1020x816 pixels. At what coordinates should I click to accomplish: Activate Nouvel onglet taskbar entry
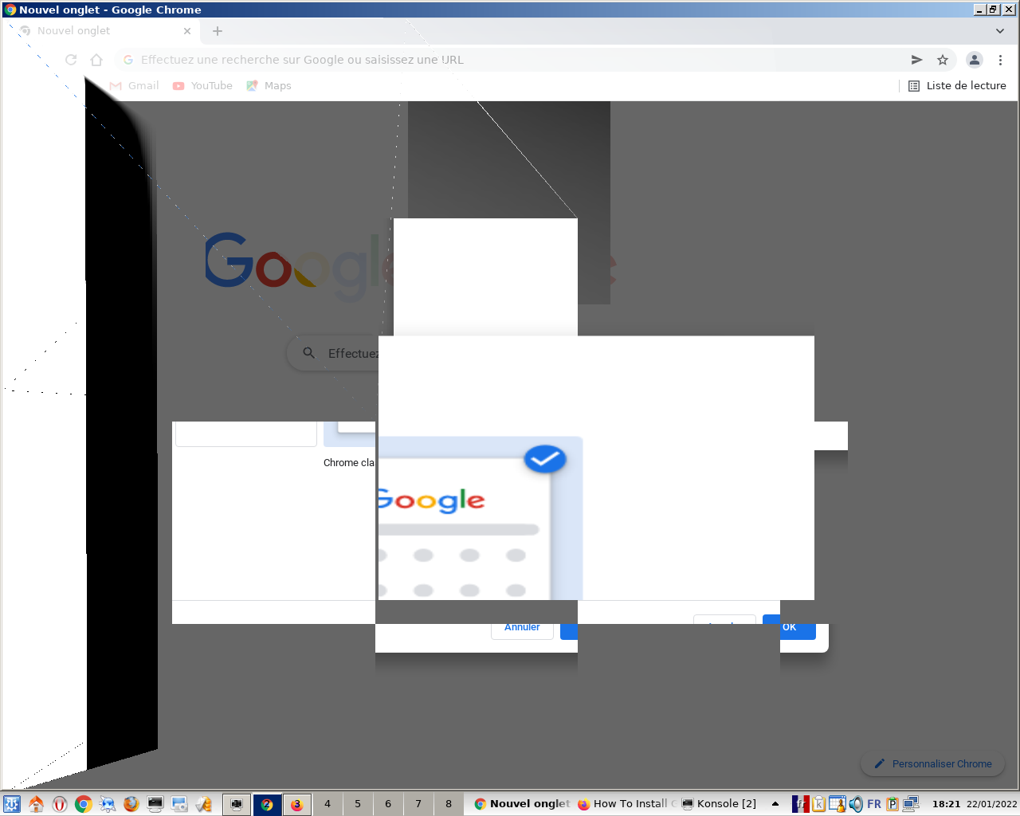point(522,804)
